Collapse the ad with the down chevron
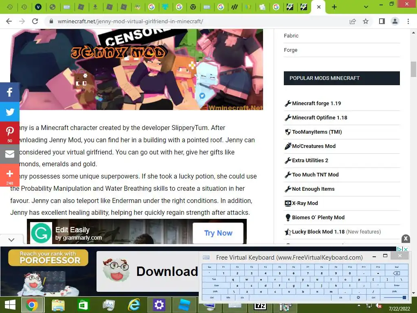This screenshot has height=313, width=417. coord(11,240)
